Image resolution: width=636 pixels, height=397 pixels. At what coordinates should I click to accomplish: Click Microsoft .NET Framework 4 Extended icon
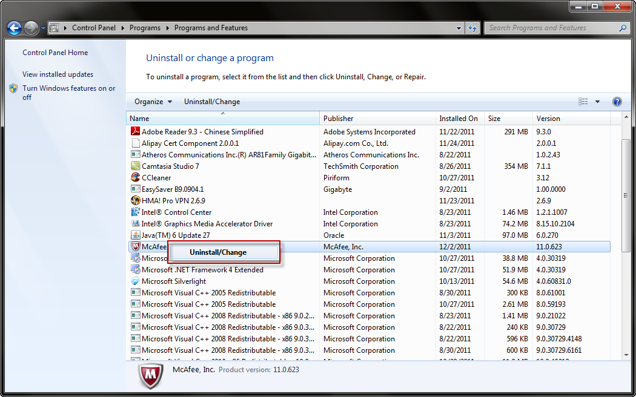pyautogui.click(x=136, y=270)
